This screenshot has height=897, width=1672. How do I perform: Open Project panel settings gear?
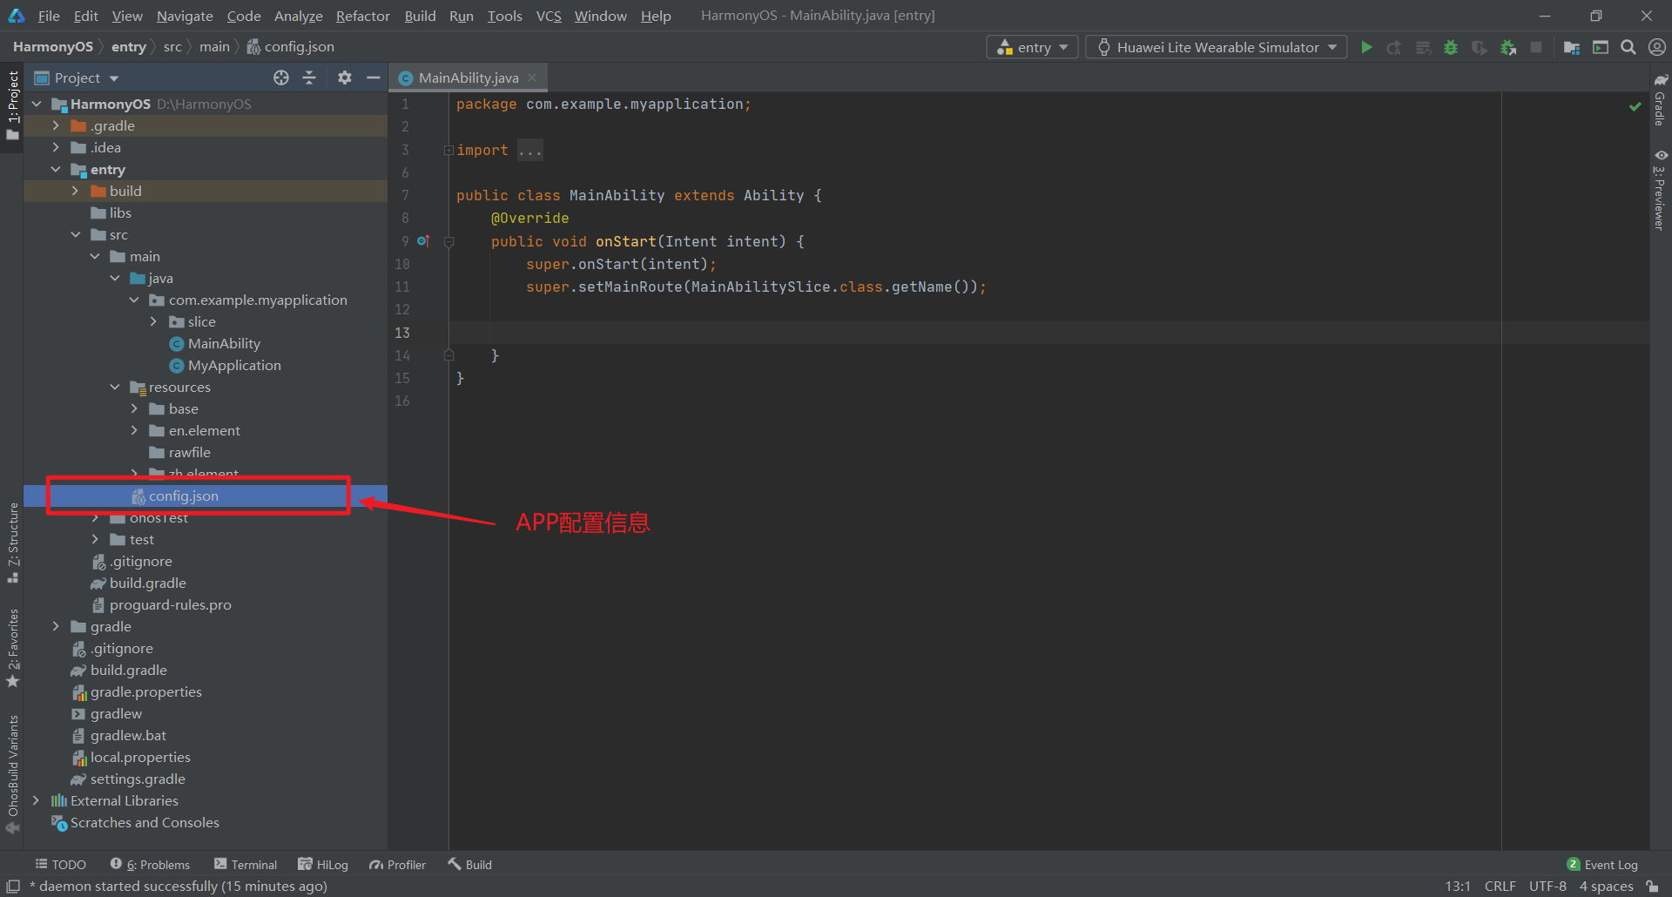coord(345,78)
